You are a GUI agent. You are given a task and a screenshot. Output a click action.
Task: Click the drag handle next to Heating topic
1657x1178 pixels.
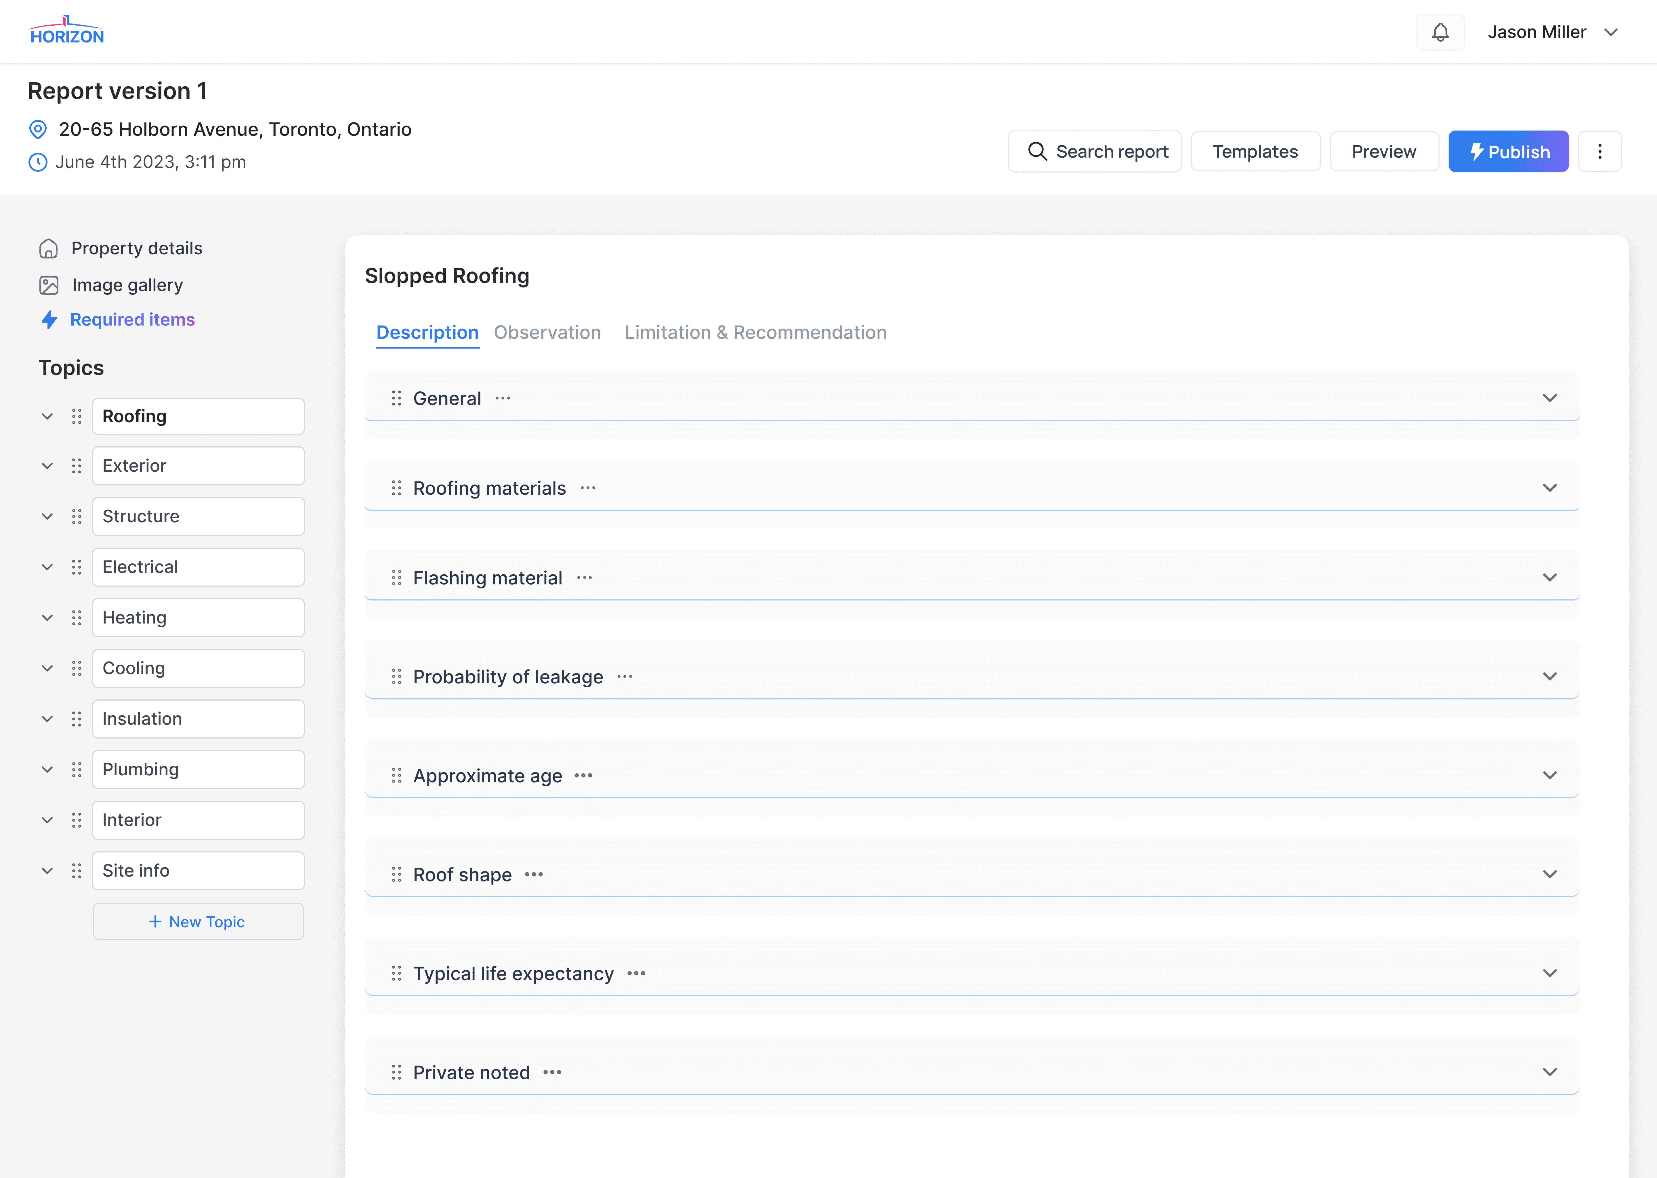tap(77, 618)
